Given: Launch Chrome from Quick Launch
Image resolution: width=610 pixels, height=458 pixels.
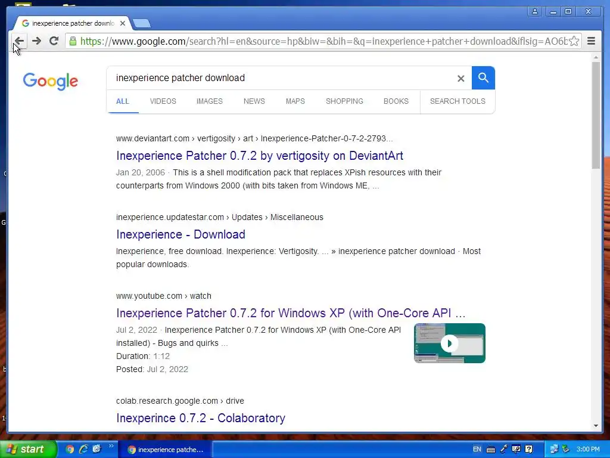Looking at the screenshot, I should click(70, 450).
